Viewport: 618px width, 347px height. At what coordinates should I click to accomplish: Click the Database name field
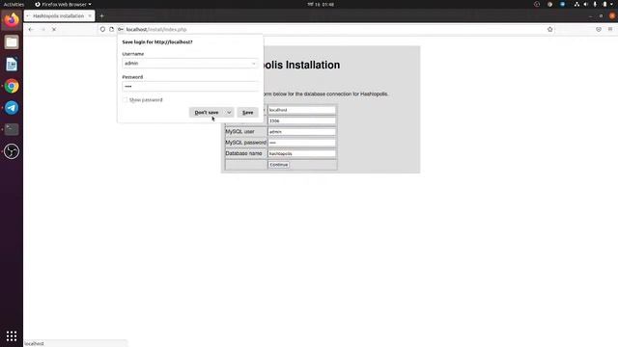[x=302, y=154]
